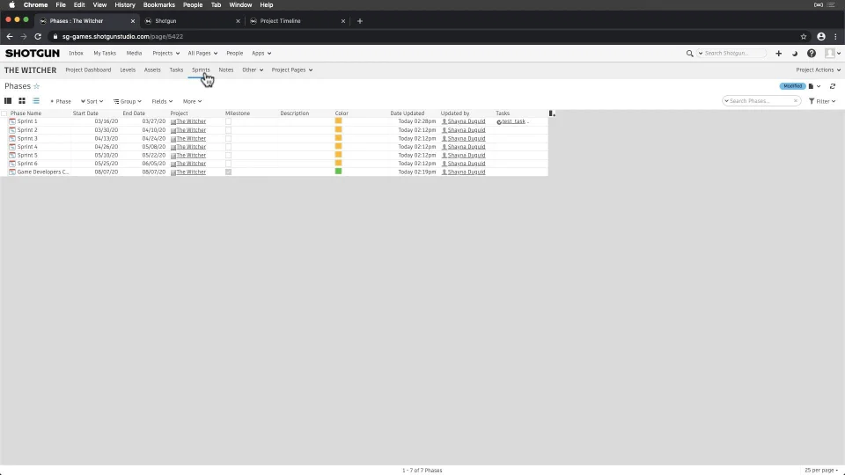Bookmark this page with star icon
This screenshot has height=475, width=845.
(x=804, y=37)
